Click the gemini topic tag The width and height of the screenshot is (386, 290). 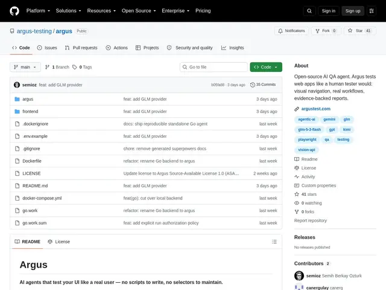click(329, 120)
